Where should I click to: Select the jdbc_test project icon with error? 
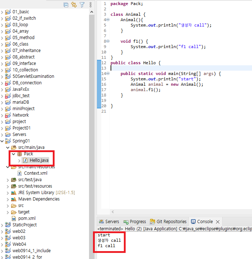click(8, 96)
